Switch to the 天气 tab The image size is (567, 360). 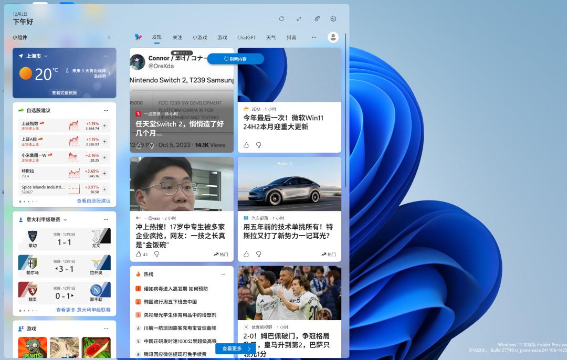point(271,38)
